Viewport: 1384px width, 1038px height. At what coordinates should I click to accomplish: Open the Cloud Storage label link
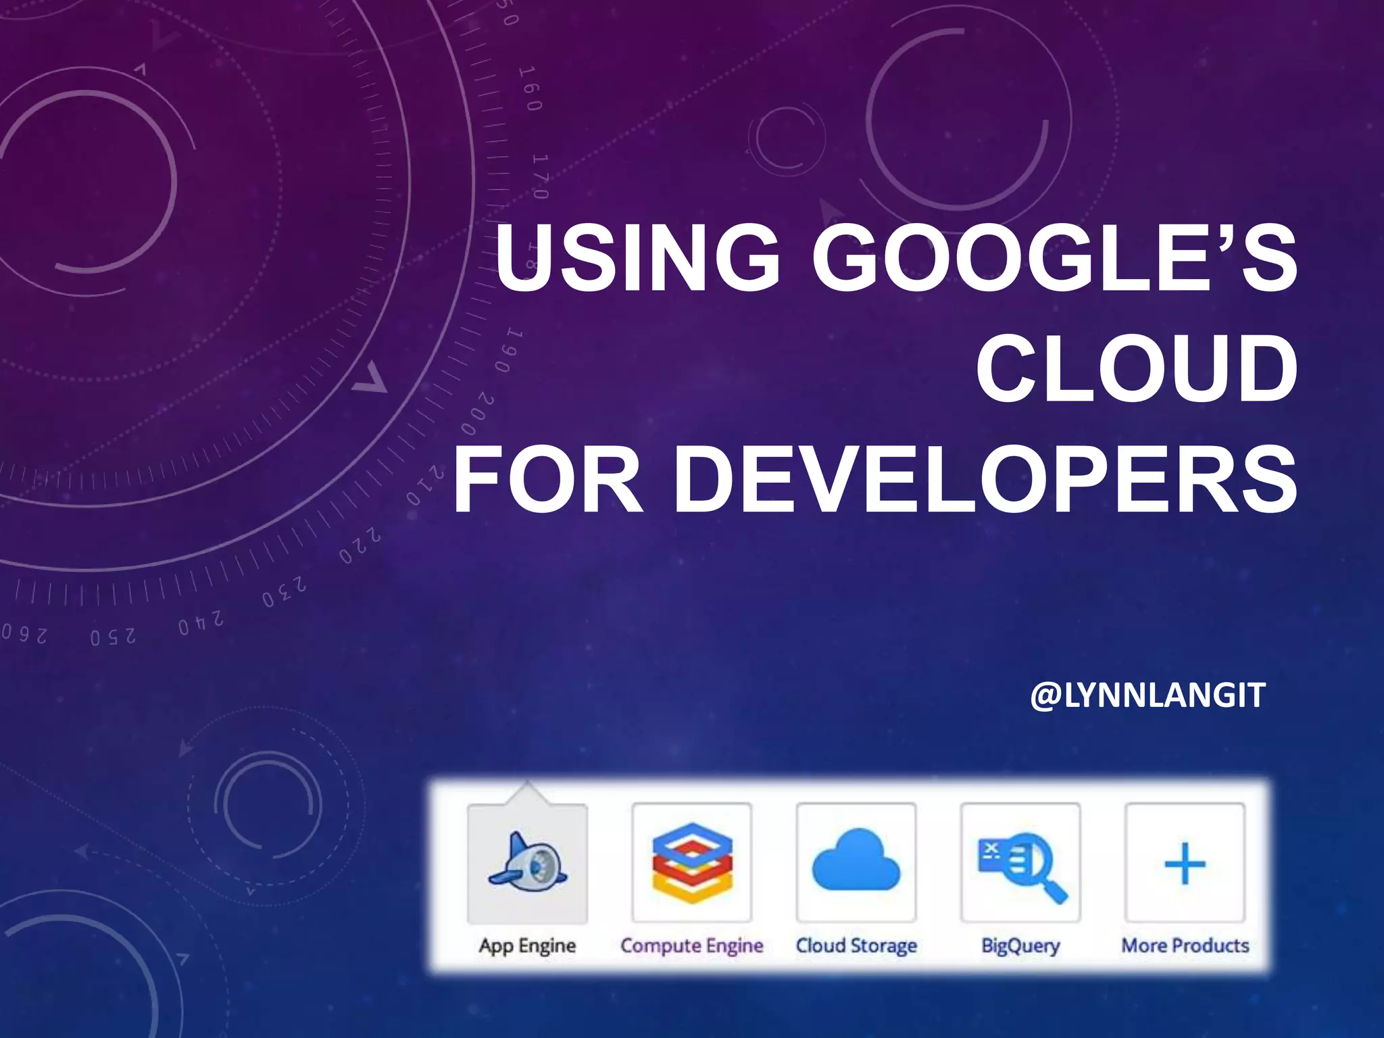856,945
